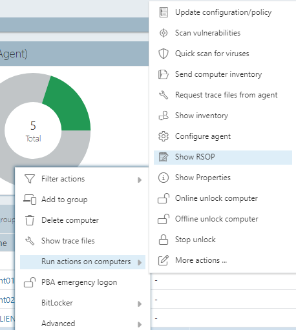Select the Quick scan for viruses shield icon

click(x=164, y=54)
